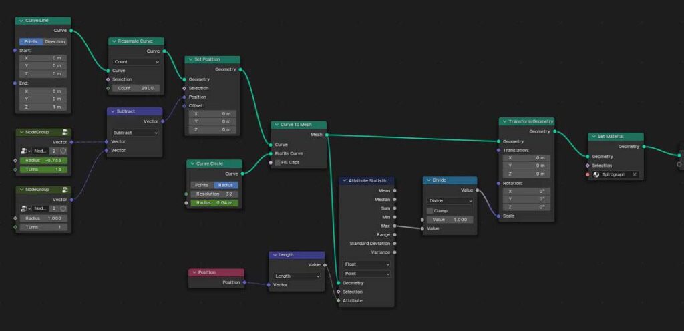Screen dimensions: 684x331
Task: Click the Spirograph material sphere icon
Action: tap(596, 174)
